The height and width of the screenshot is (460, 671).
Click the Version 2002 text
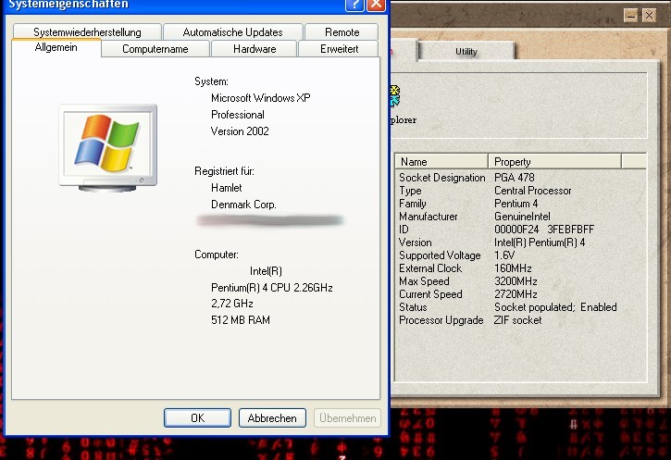click(x=240, y=131)
